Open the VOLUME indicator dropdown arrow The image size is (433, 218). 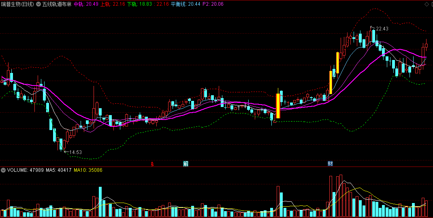point(3,170)
